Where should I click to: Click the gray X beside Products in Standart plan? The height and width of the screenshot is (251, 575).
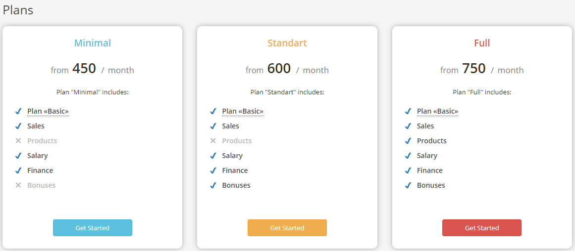[213, 141]
